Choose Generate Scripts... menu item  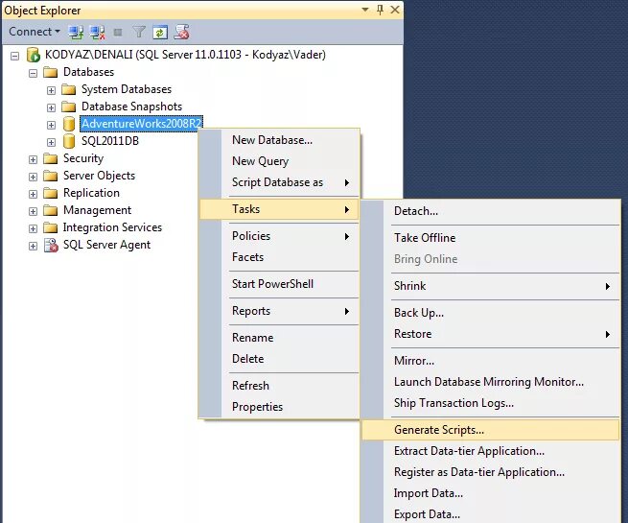(491, 430)
